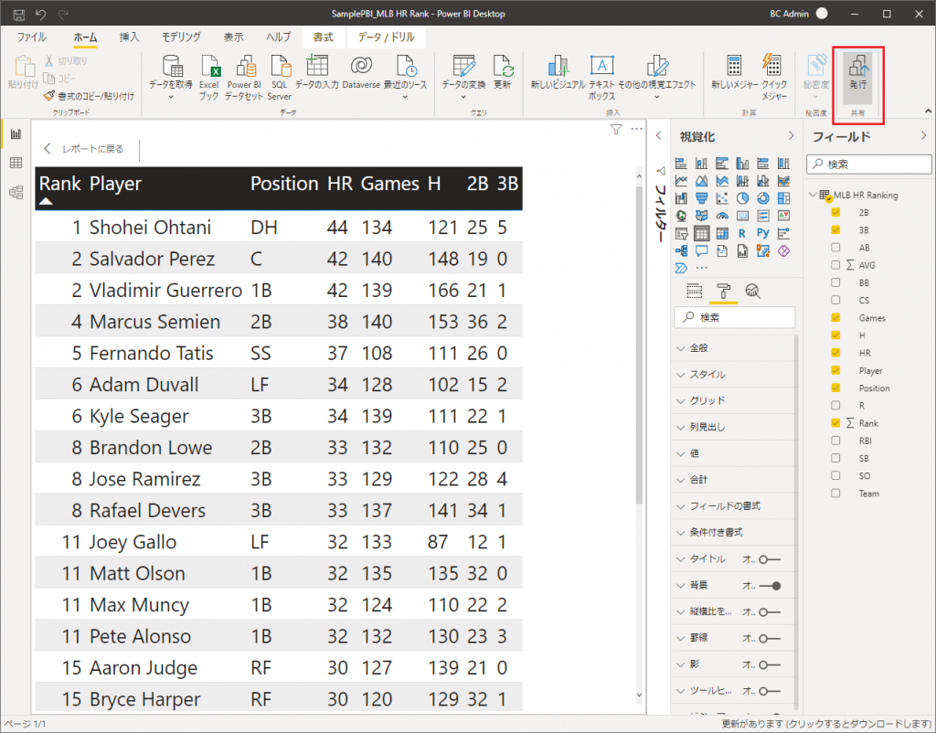Collapse the 視覚化 pane with its chevron

click(792, 136)
